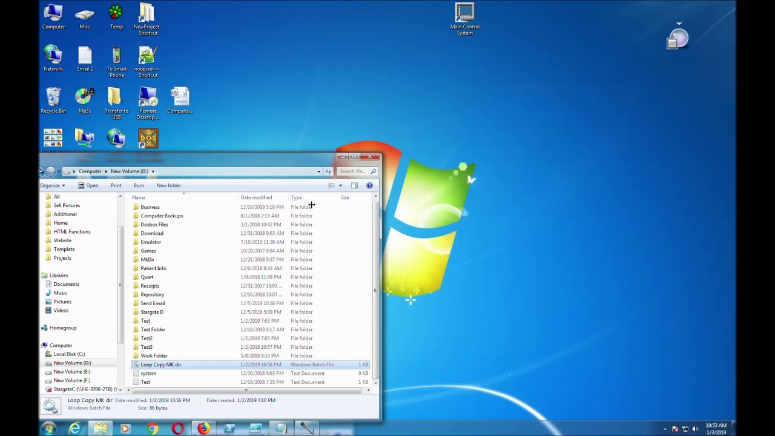Open the view options dropdown arrow

coord(340,185)
